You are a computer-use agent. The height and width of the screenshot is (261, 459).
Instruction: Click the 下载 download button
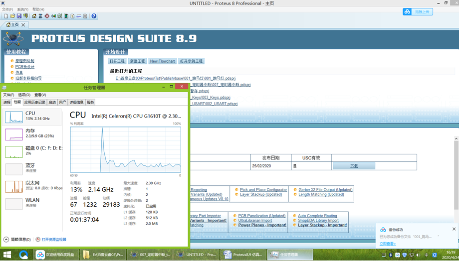[354, 166]
